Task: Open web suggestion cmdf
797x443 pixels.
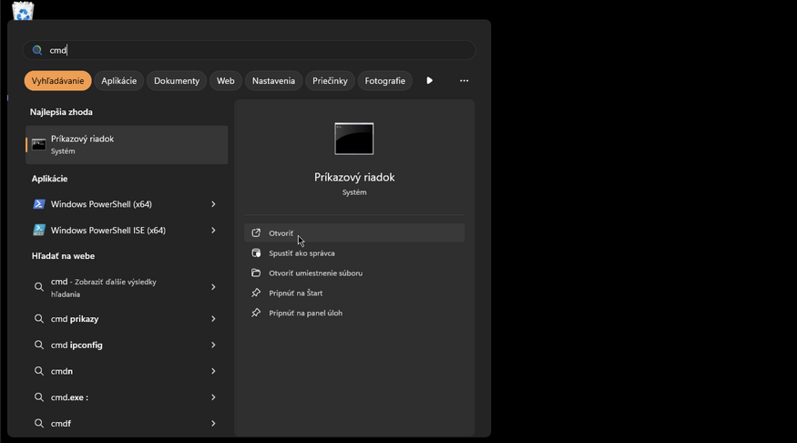Action: (127, 423)
